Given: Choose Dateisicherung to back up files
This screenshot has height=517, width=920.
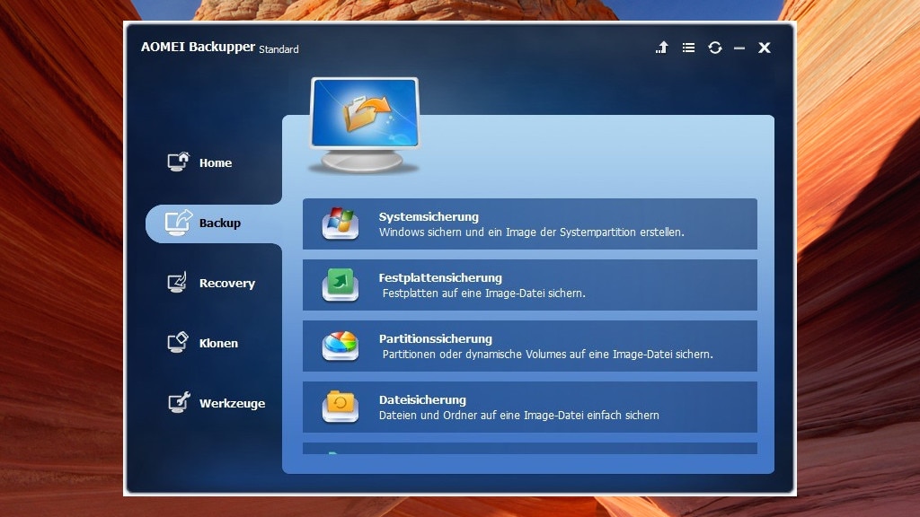Looking at the screenshot, I should (x=530, y=406).
